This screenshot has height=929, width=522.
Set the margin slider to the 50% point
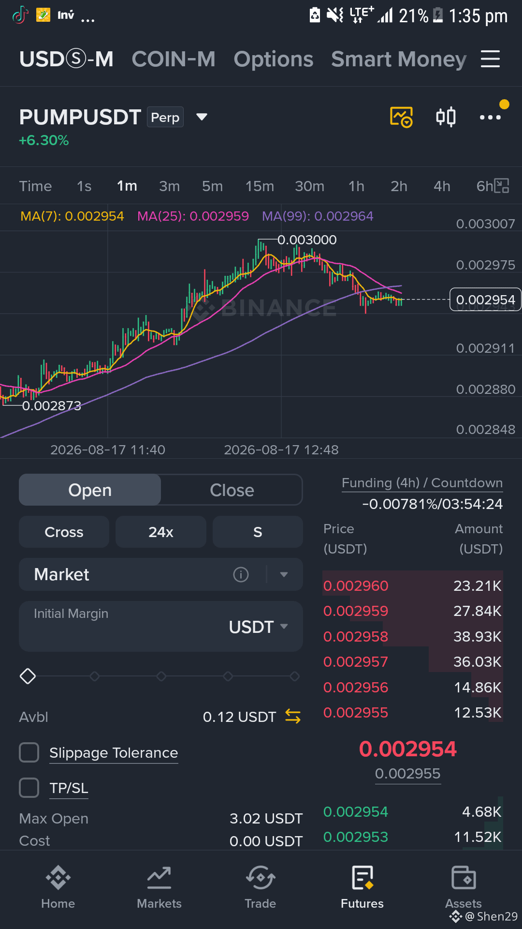(x=161, y=676)
